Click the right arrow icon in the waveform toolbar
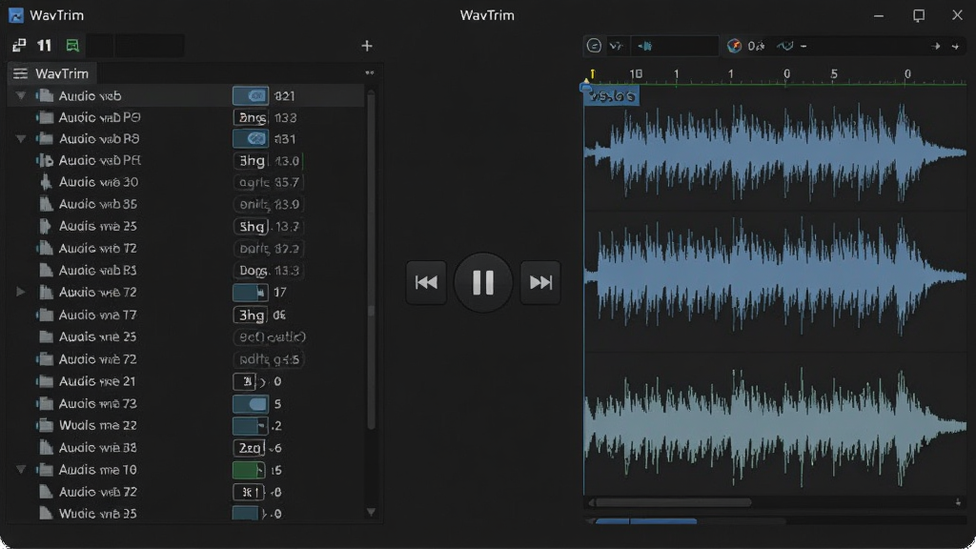Screen dimensions: 976x549 (936, 46)
